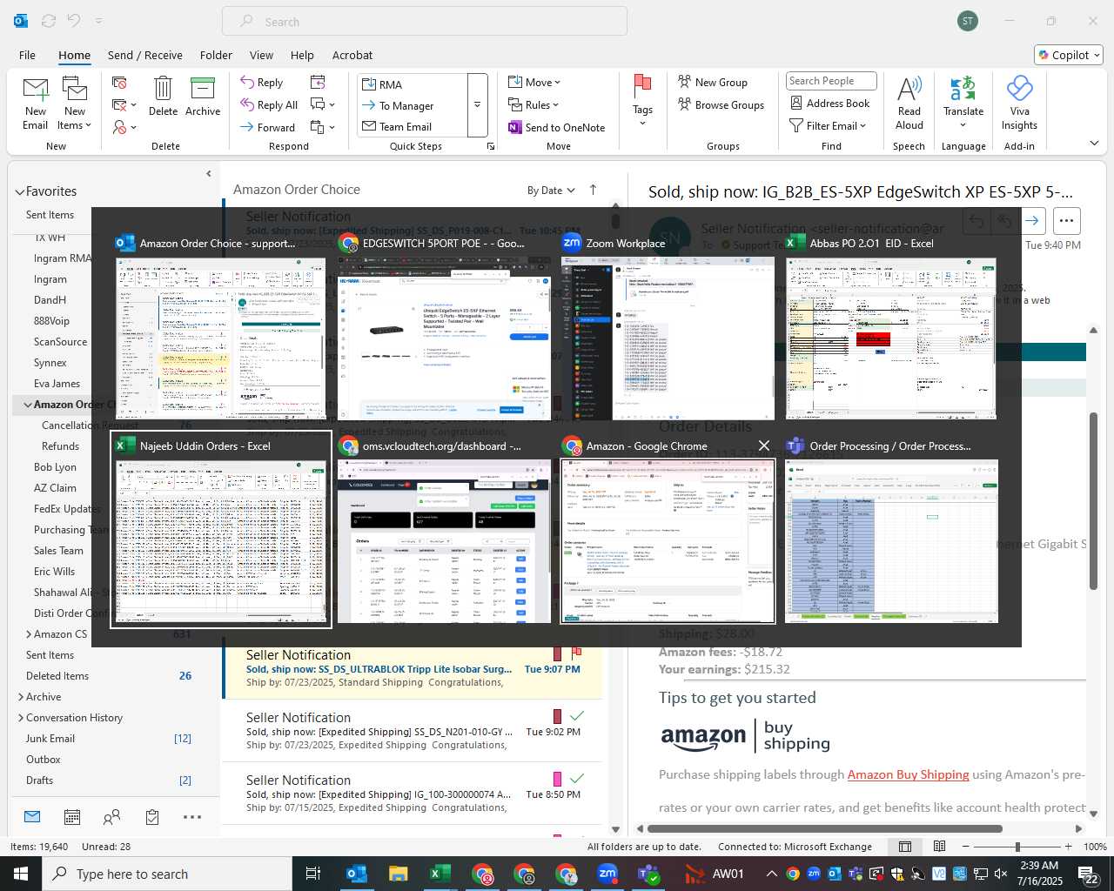
Task: Switch to Normal view in status bar
Action: point(905,847)
